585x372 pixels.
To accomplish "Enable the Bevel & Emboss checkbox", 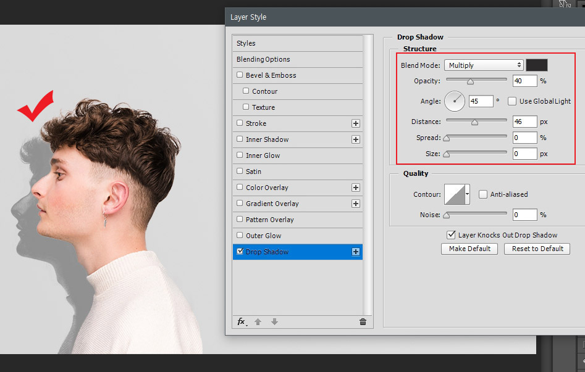I will point(240,75).
